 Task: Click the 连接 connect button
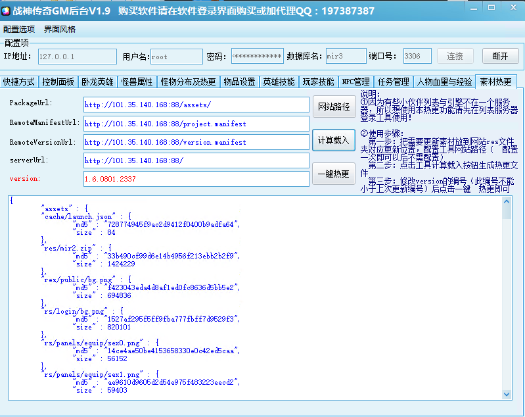point(455,56)
